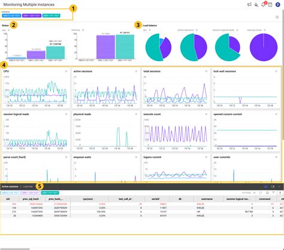
Task: View notifications via the bell icon
Action: click(263, 5)
